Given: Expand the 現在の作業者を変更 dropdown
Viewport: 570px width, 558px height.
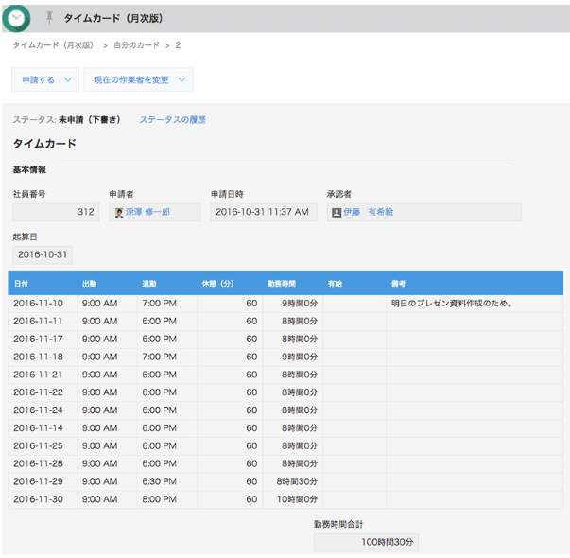Looking at the screenshot, I should (x=138, y=79).
